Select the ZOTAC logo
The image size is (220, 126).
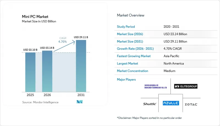tap(191, 104)
